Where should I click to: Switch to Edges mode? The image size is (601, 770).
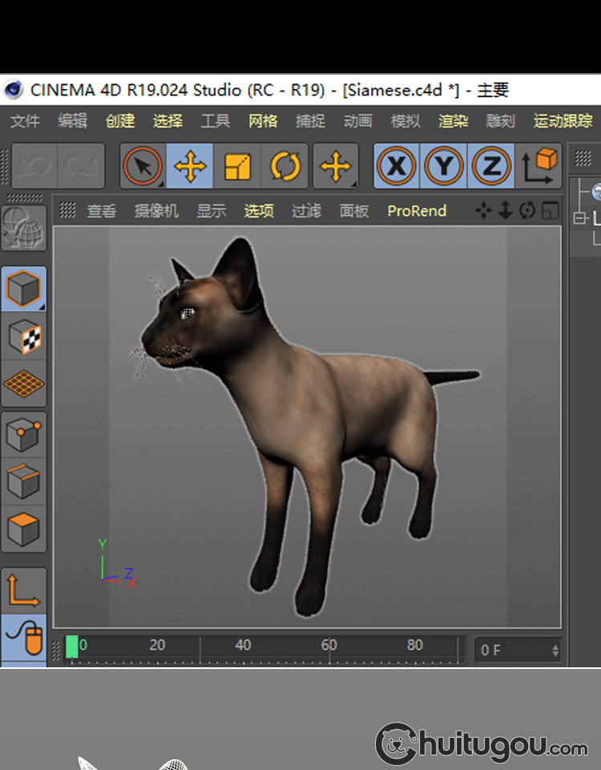[x=23, y=482]
